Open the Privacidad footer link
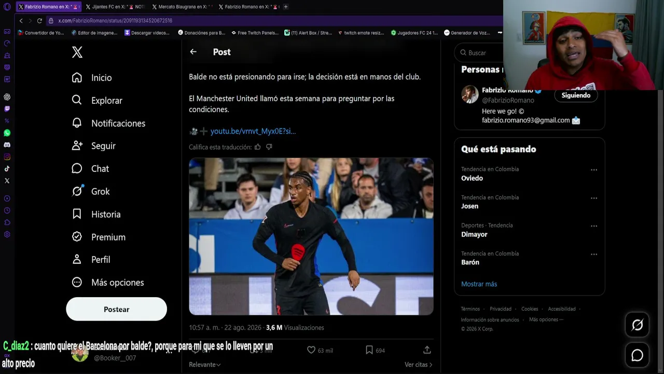 click(501, 309)
